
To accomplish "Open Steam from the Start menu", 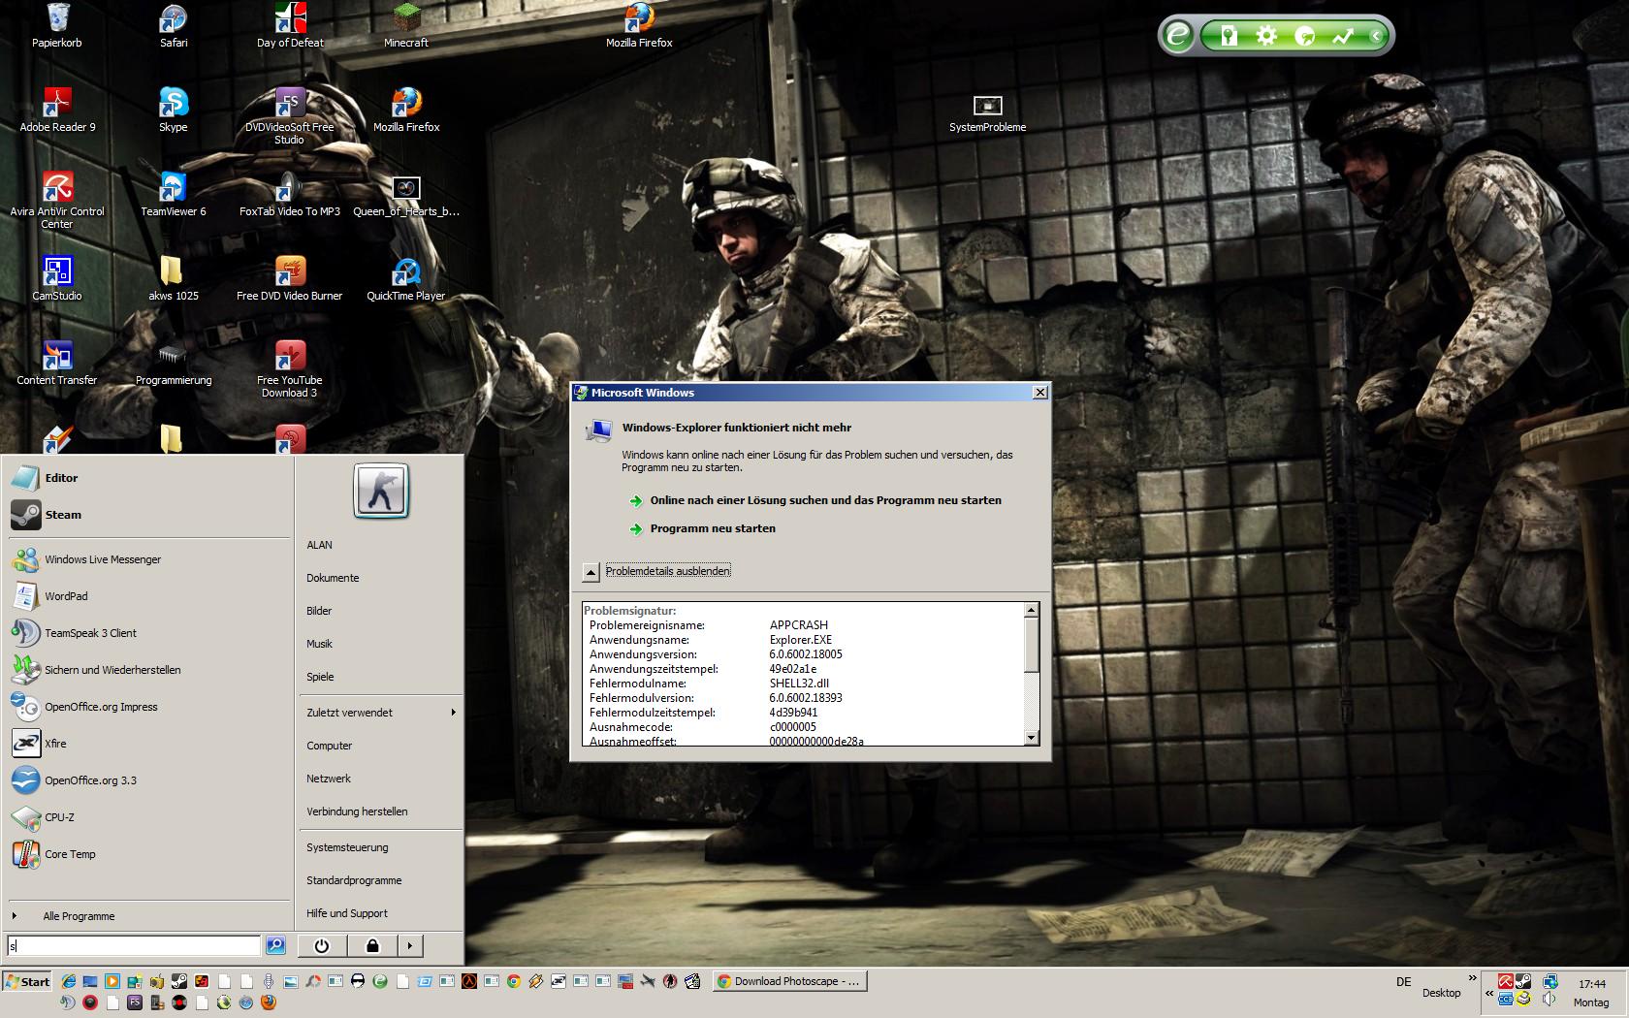I will point(149,515).
